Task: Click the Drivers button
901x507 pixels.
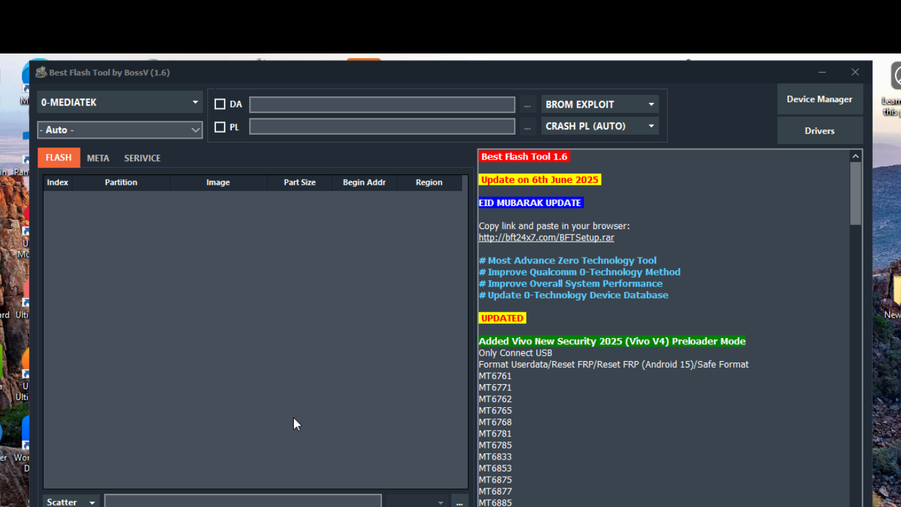Action: (x=819, y=131)
